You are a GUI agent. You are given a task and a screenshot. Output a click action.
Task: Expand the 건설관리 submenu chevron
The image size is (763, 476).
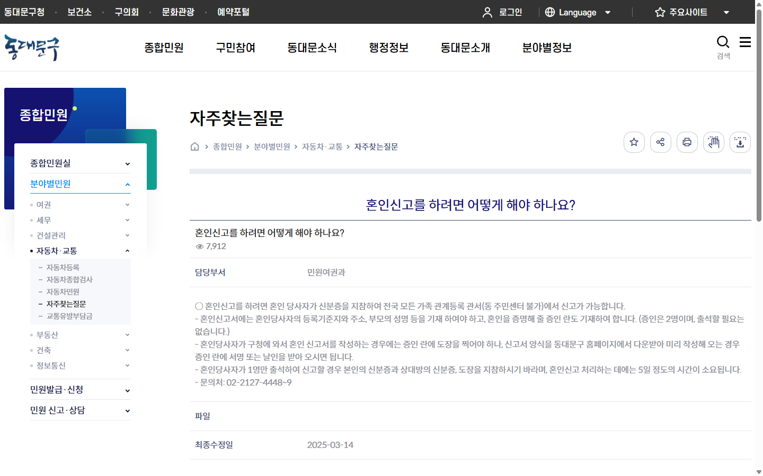pyautogui.click(x=128, y=235)
